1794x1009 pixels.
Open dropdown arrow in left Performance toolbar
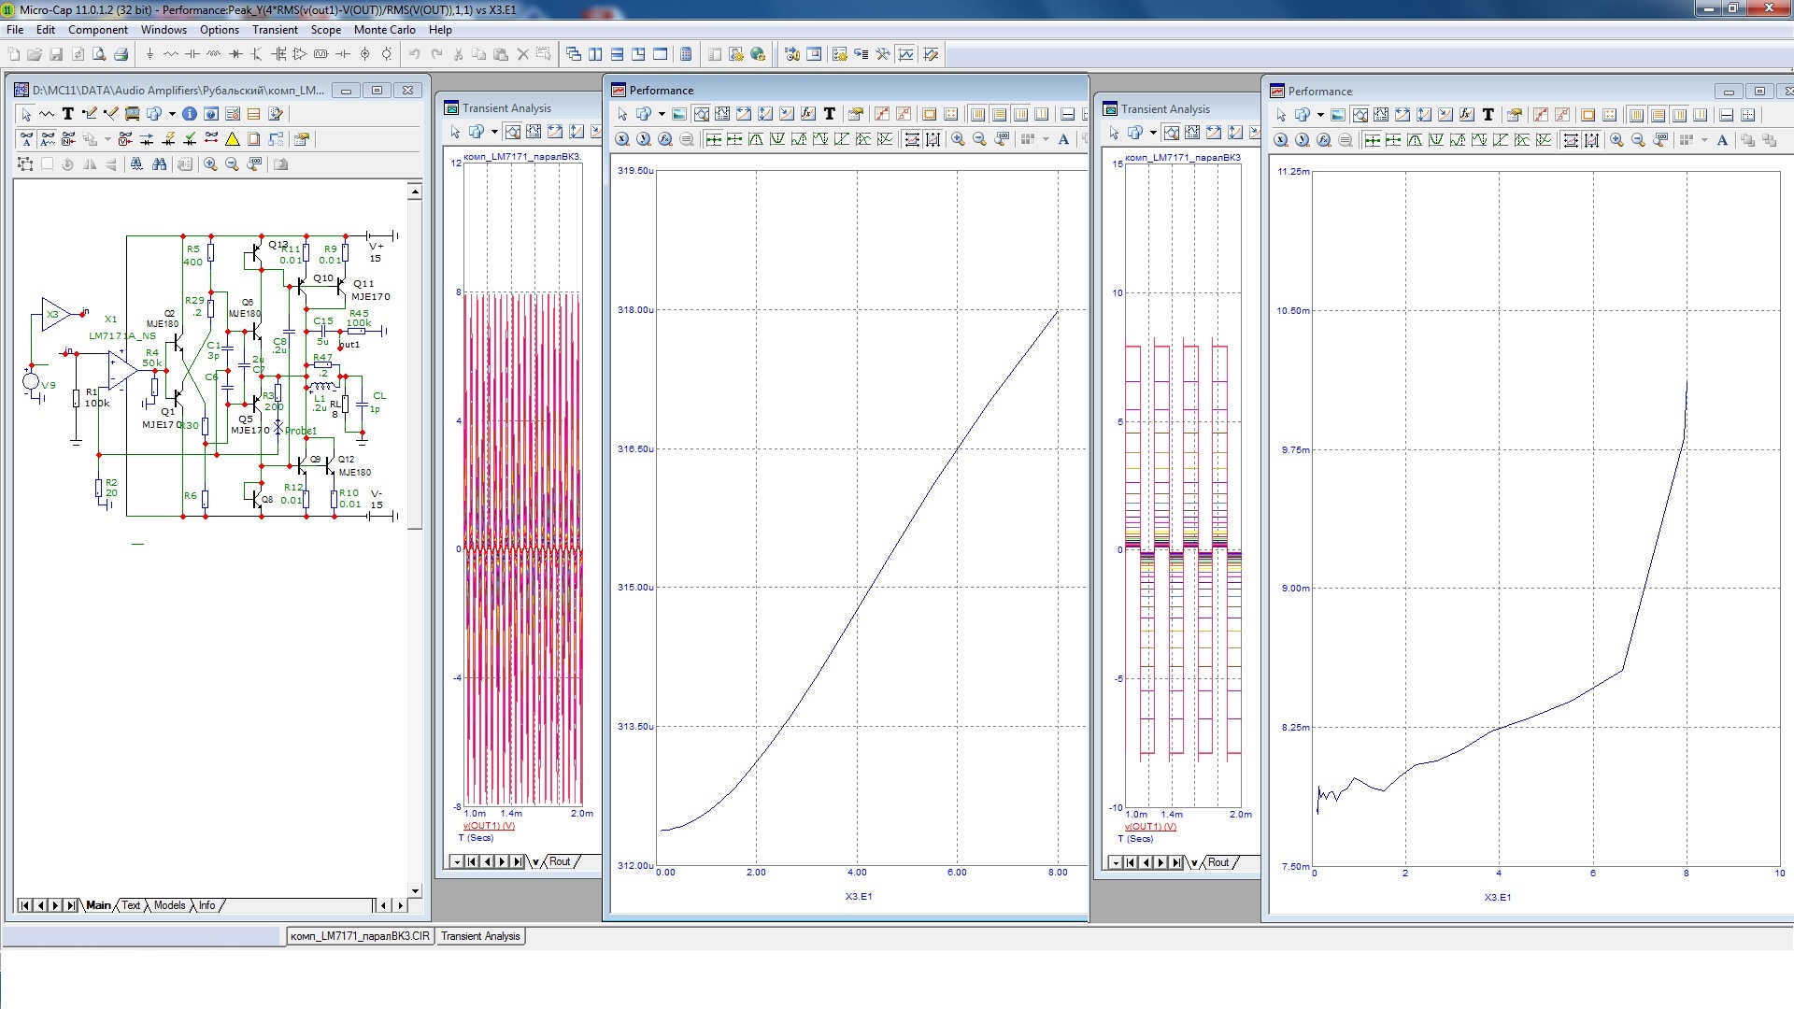(x=662, y=114)
